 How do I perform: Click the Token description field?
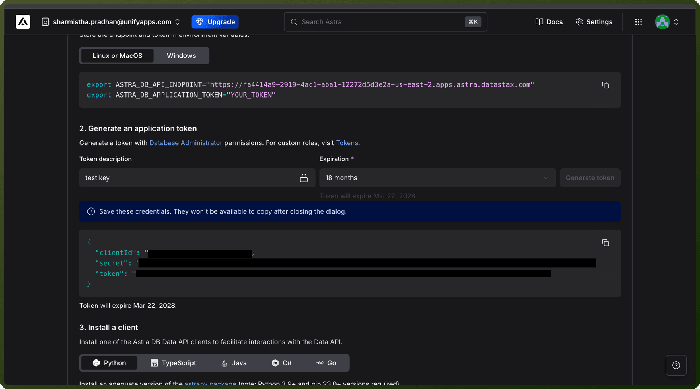coord(197,178)
